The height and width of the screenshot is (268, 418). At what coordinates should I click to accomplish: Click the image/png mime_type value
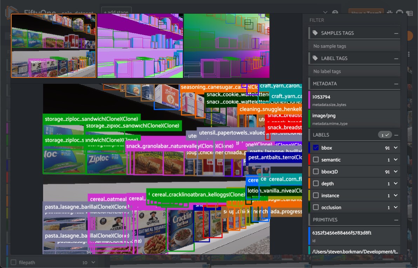[x=324, y=115]
